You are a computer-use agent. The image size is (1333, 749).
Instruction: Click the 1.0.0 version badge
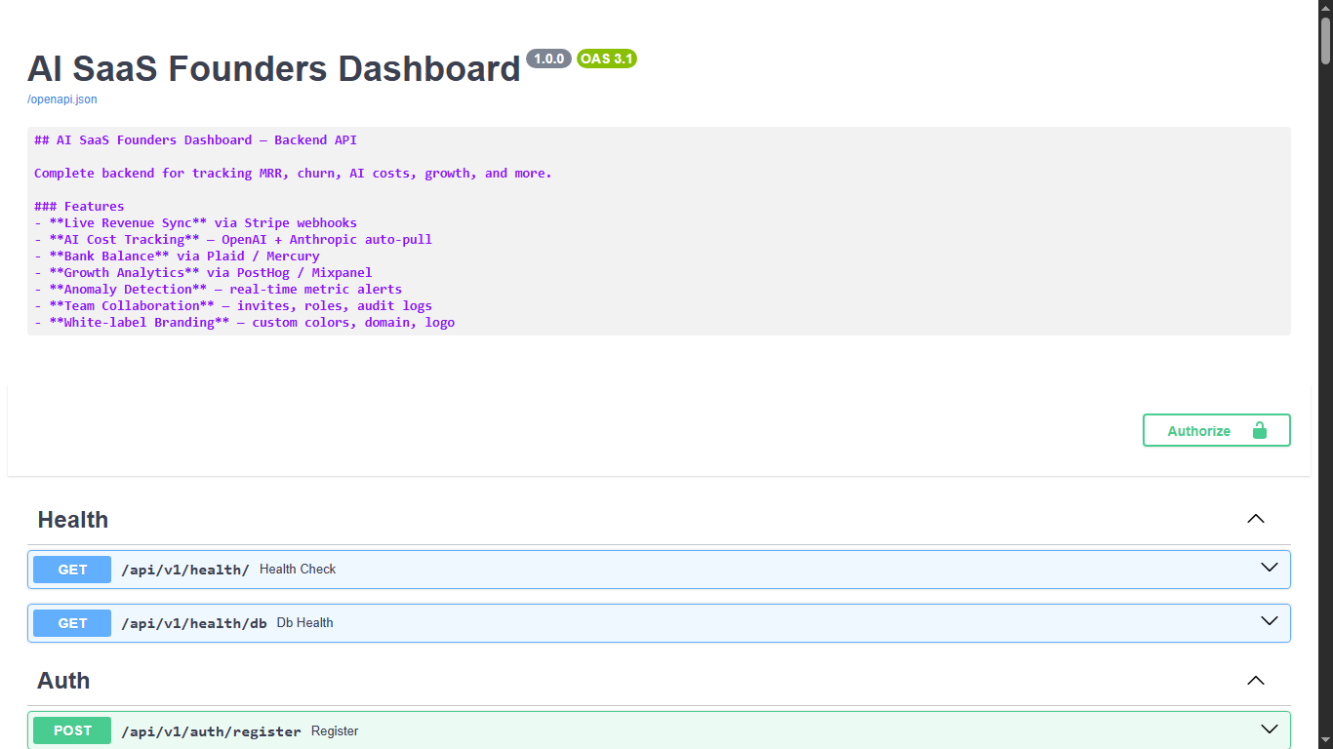pos(548,59)
